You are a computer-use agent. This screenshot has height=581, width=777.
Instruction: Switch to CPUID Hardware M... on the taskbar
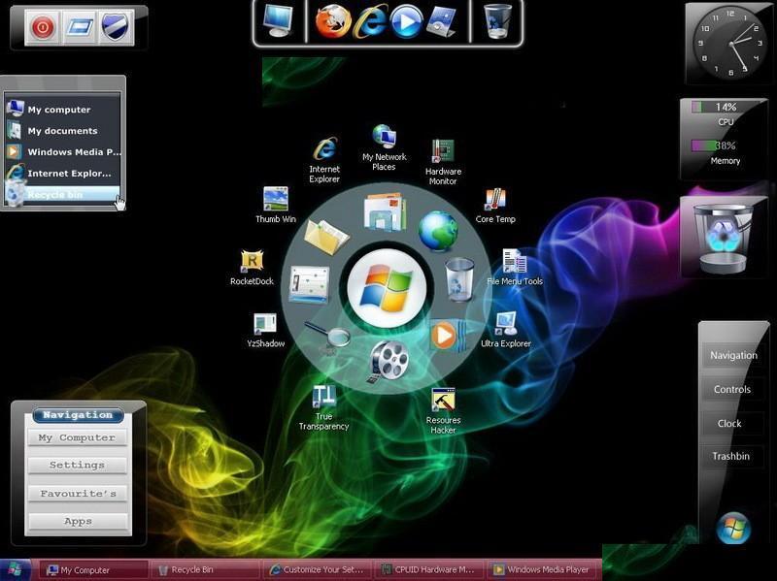coord(429,570)
